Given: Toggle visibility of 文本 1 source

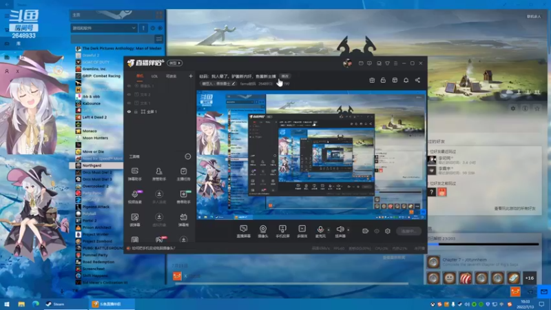Looking at the screenshot, I should click(129, 103).
